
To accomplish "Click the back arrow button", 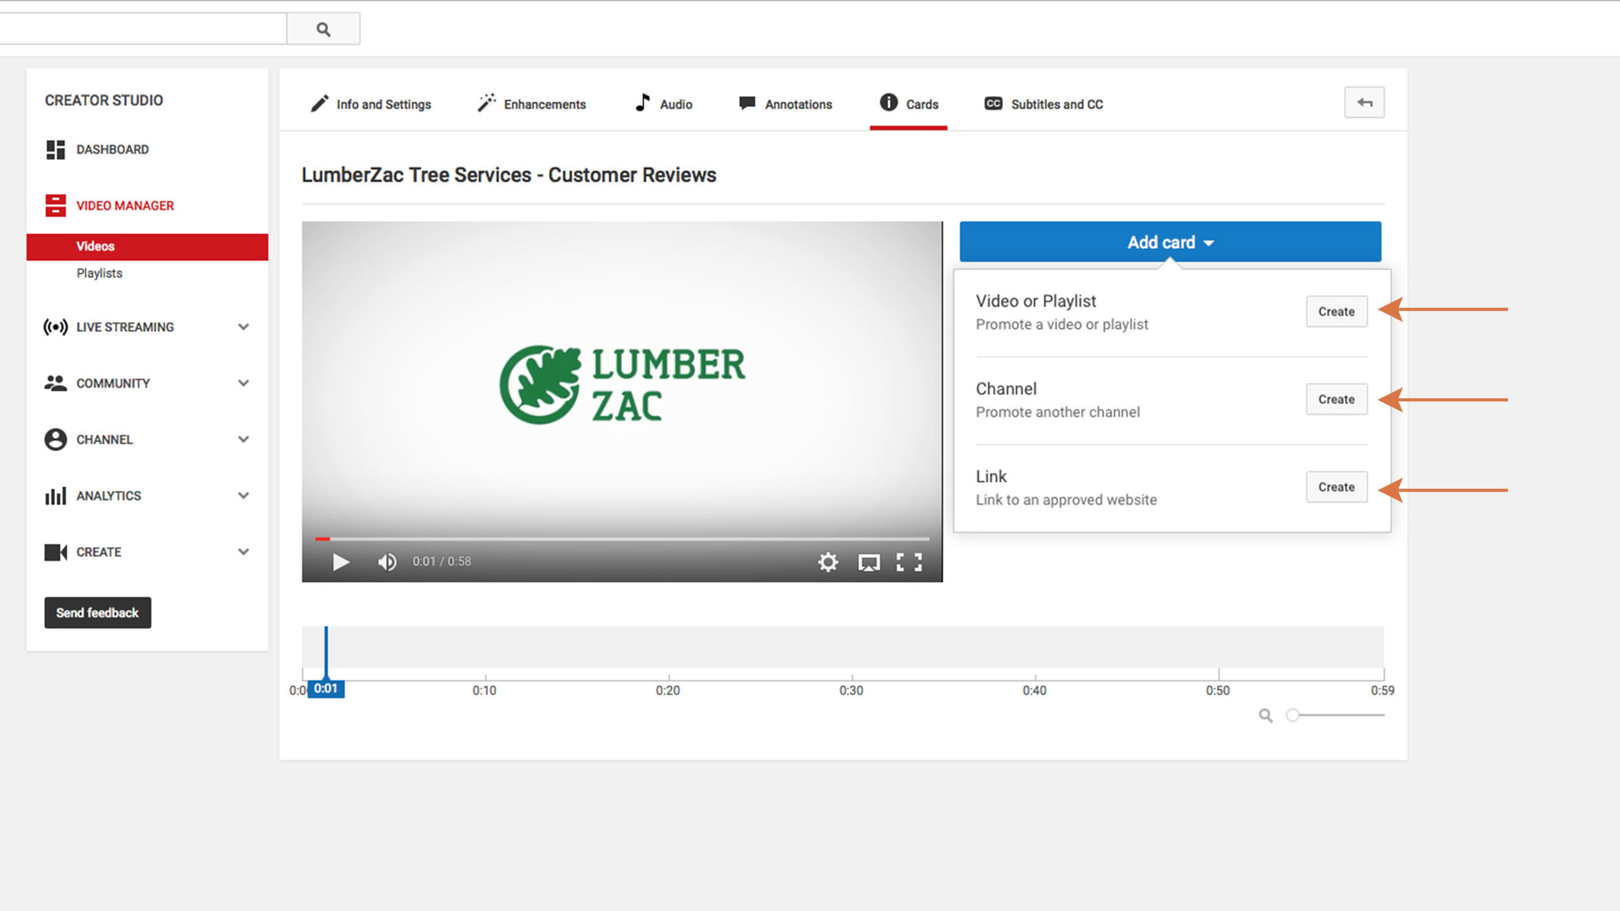I will pyautogui.click(x=1364, y=102).
